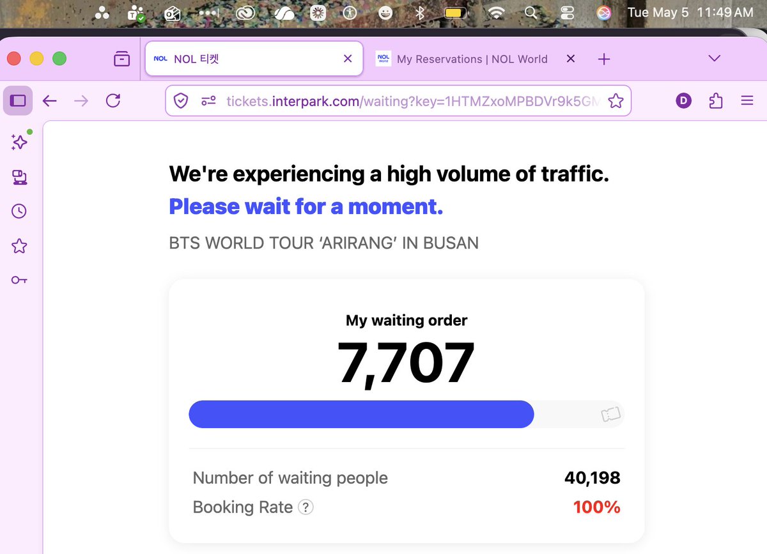Open a new tab with plus

604,59
